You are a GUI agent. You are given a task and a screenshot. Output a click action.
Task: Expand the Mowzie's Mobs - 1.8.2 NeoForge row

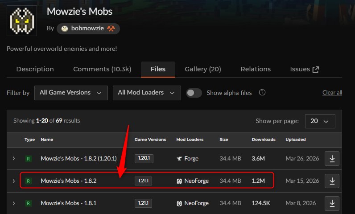click(x=13, y=181)
